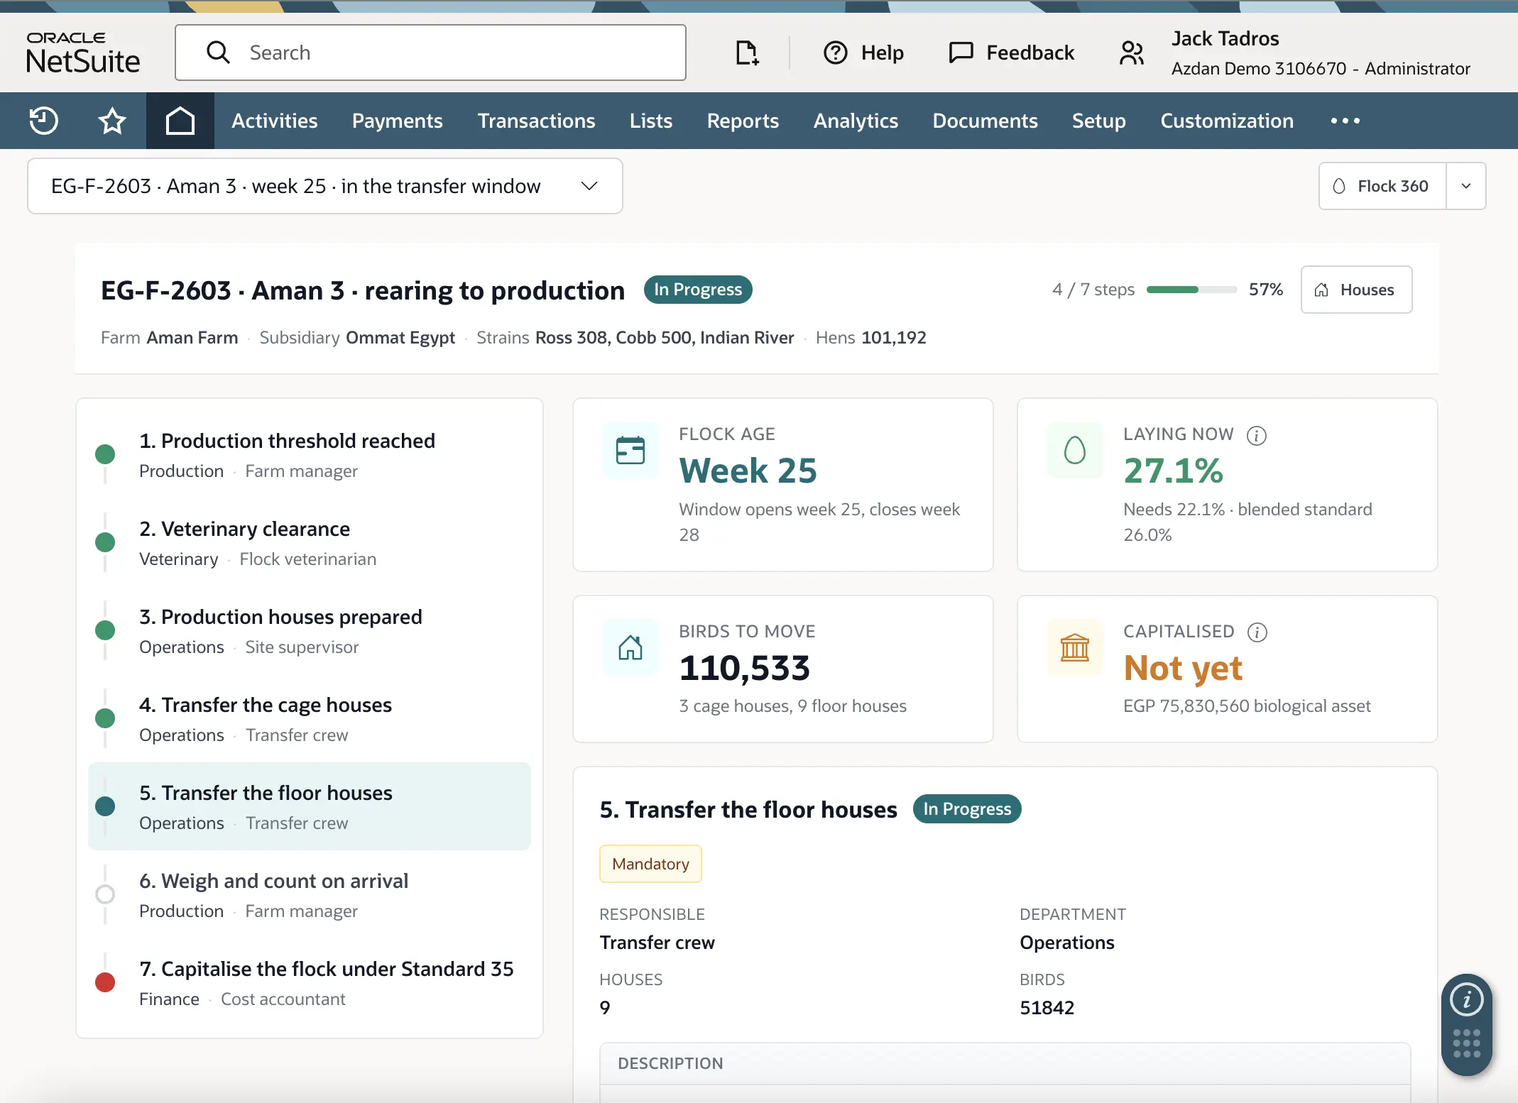Expand the flock selector dropdown

[x=325, y=186]
